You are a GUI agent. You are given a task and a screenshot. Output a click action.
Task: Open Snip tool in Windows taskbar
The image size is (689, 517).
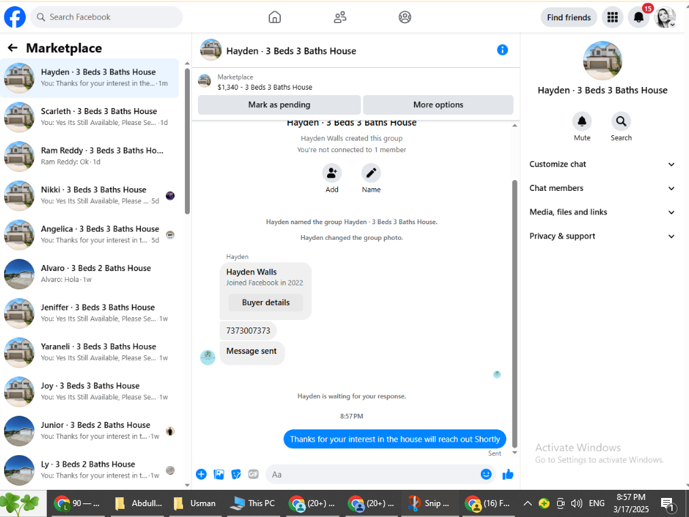coord(429,503)
